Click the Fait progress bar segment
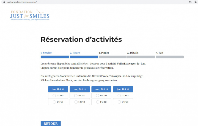Image resolution: width=198 pixels, height=126 pixels. click(170, 57)
